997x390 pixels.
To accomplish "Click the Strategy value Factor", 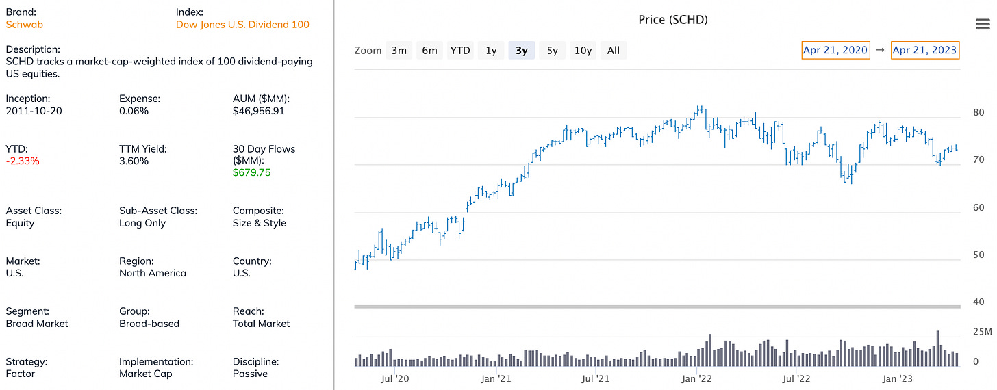I will tap(20, 374).
